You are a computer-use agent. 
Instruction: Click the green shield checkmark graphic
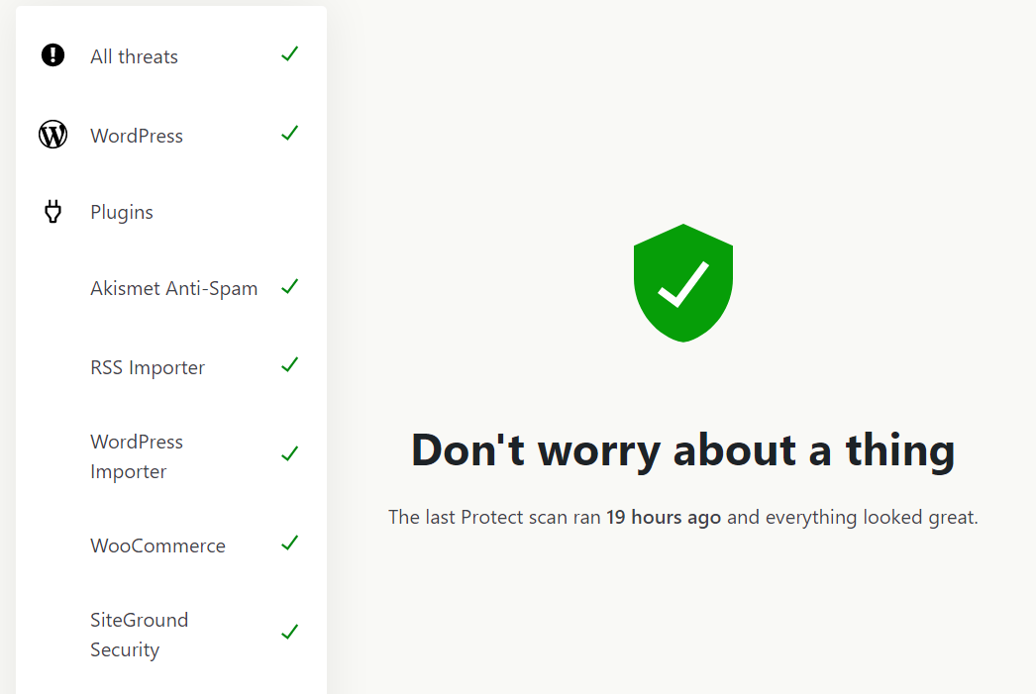tap(682, 283)
